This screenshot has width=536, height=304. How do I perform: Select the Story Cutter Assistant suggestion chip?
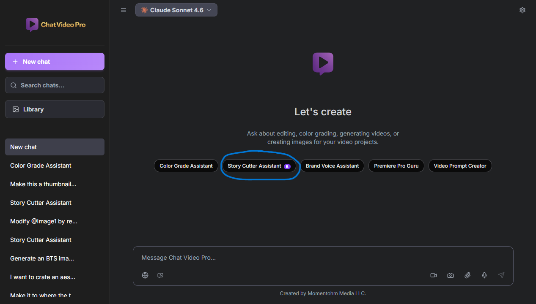click(x=259, y=166)
